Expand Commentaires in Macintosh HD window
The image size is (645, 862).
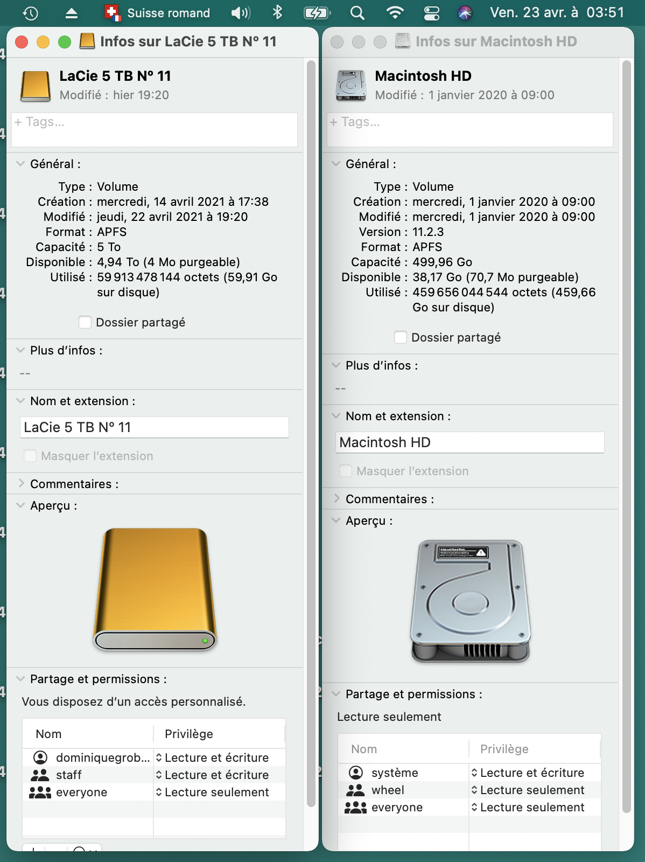click(x=336, y=499)
